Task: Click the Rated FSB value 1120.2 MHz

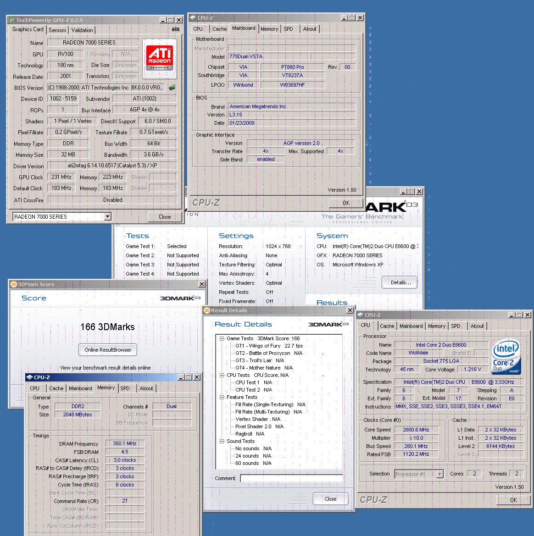Action: (416, 454)
